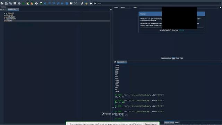
Task: Select the untitled0.py editor tab
Action: point(13,10)
